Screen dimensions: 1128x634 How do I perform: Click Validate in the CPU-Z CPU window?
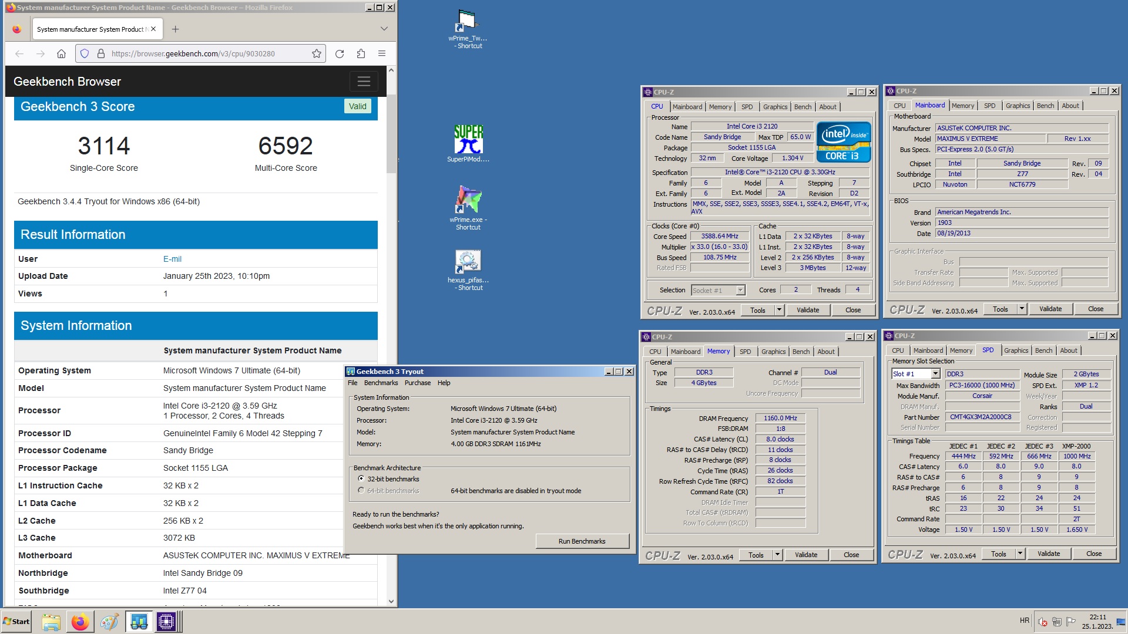[x=808, y=310]
